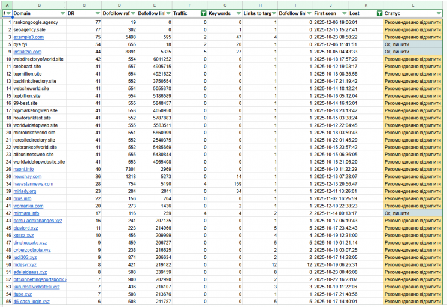
Task: Open the hayastannews.com link
Action: 34,184
